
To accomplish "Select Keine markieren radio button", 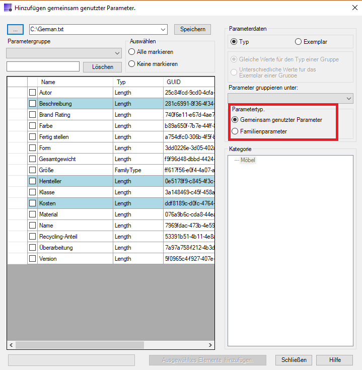I will [132, 64].
